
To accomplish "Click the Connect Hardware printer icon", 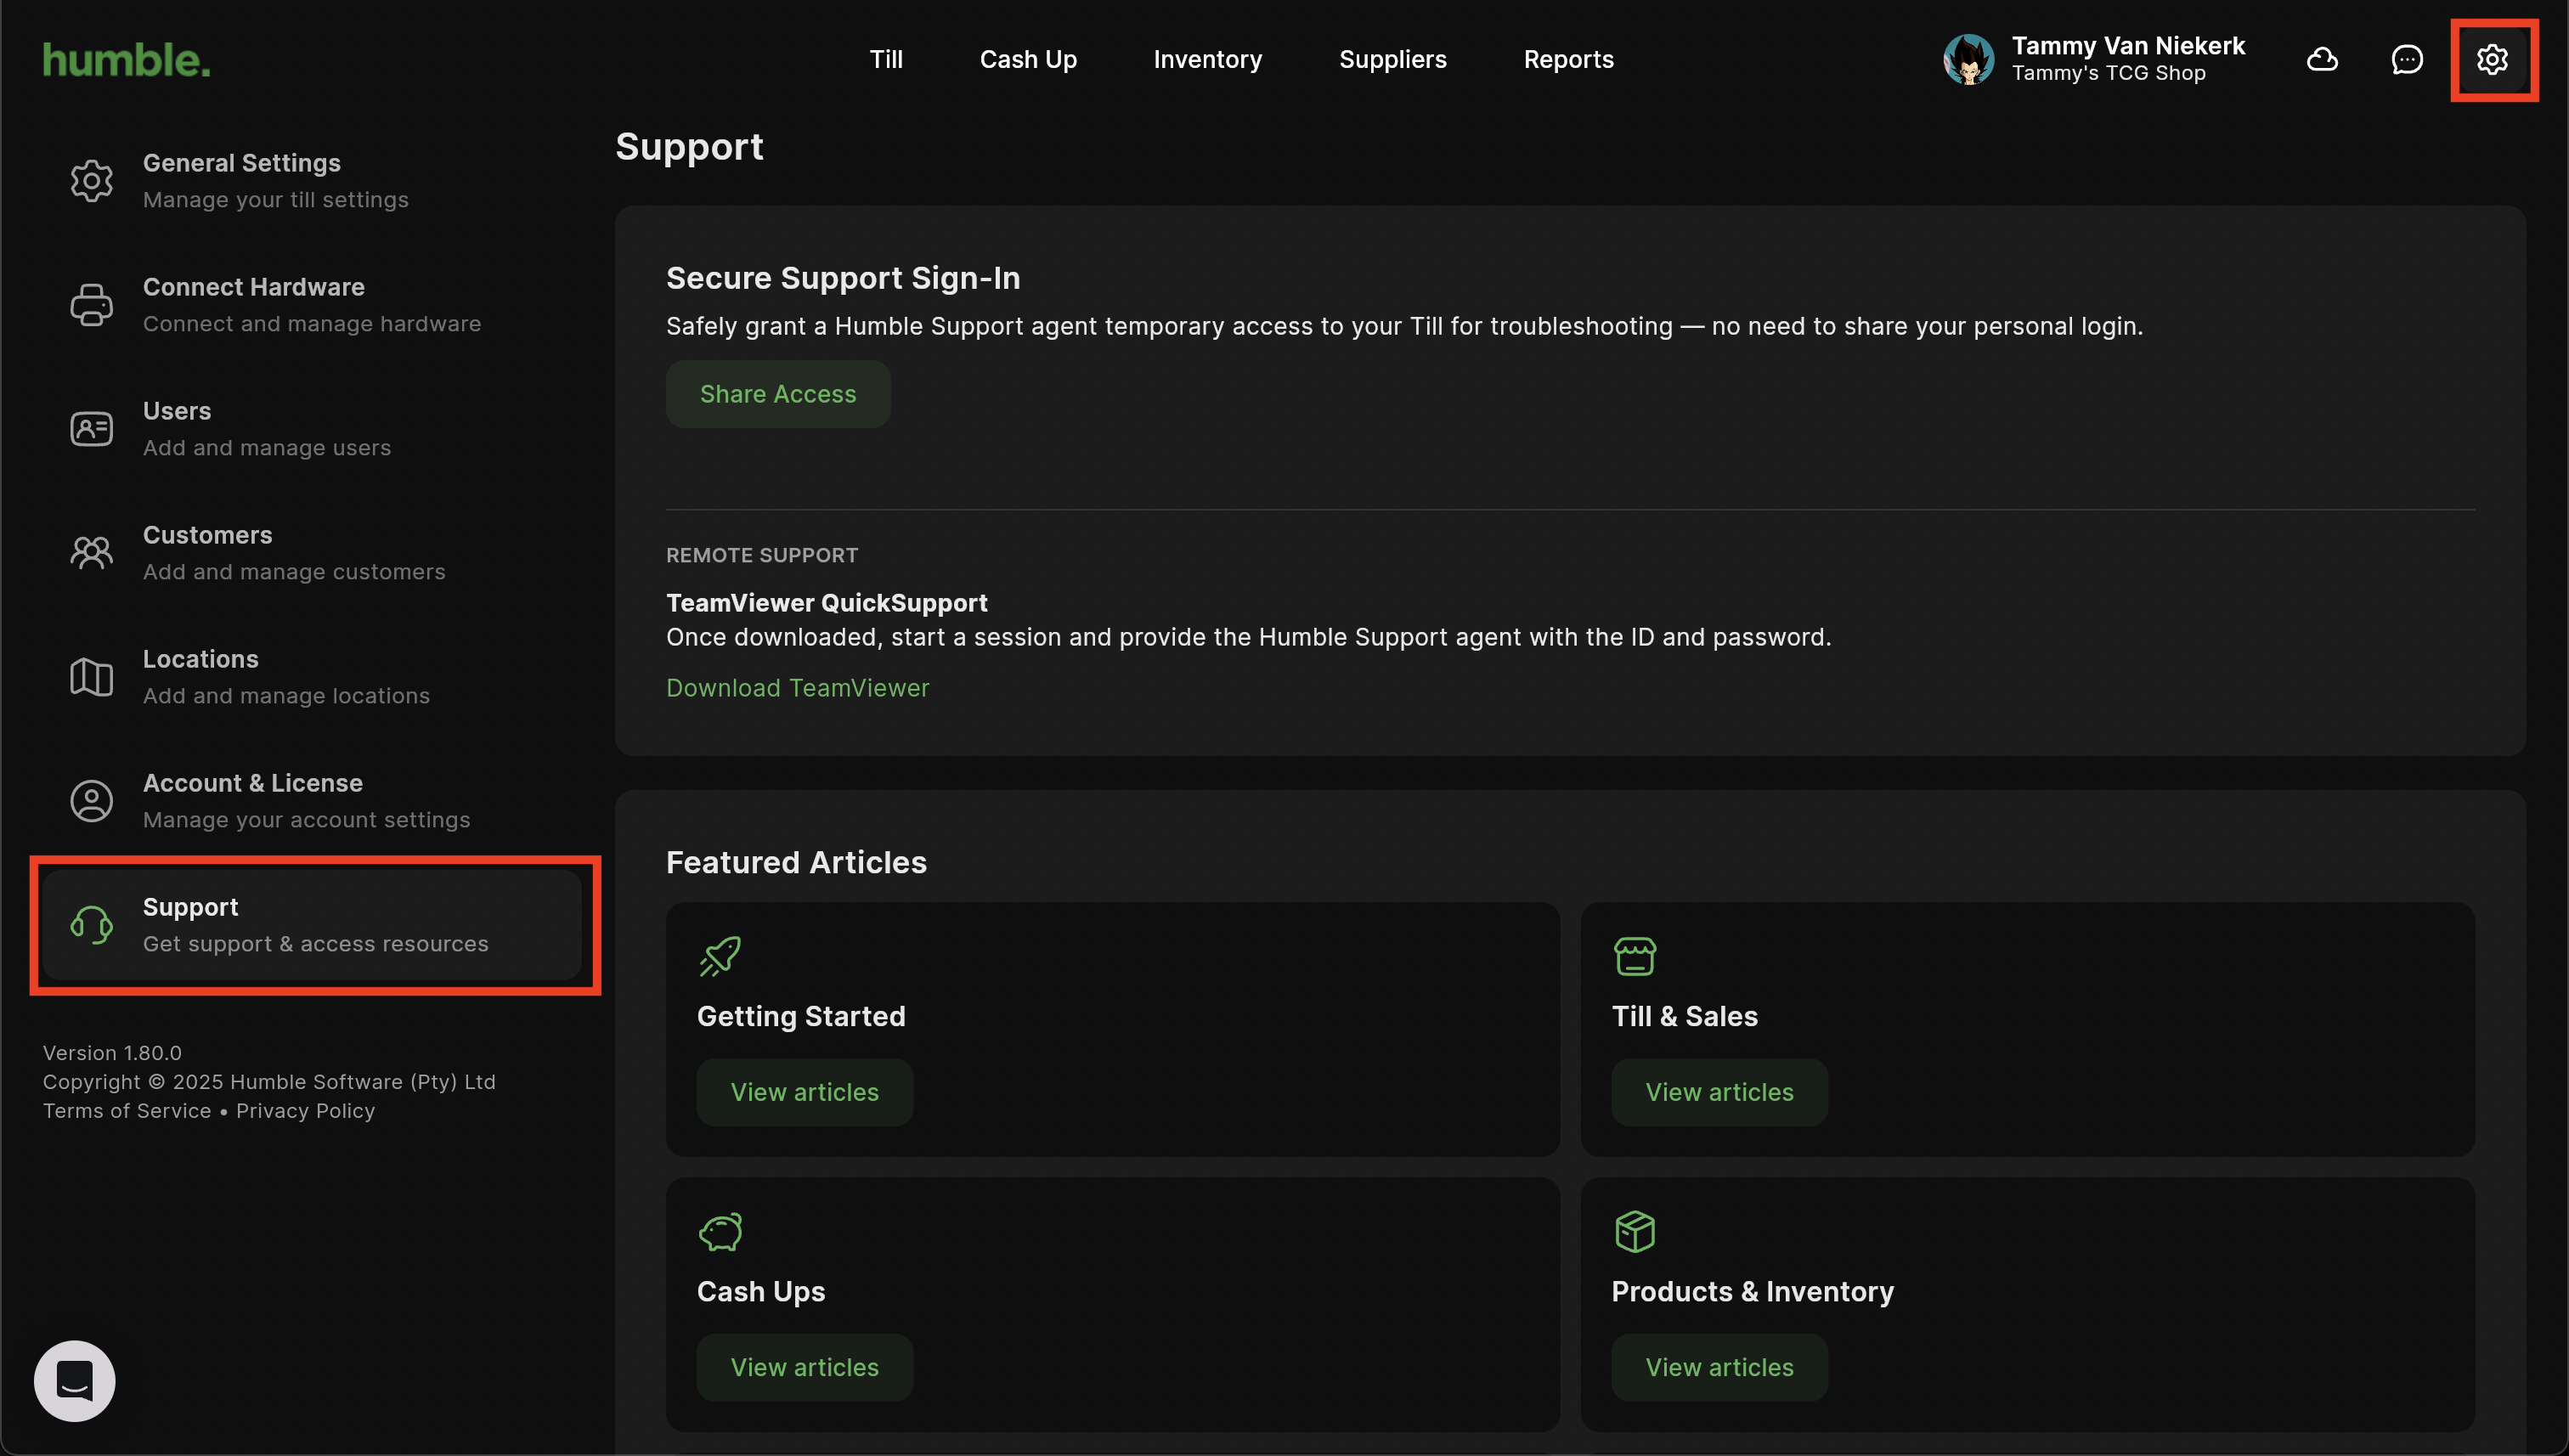I will coord(91,305).
